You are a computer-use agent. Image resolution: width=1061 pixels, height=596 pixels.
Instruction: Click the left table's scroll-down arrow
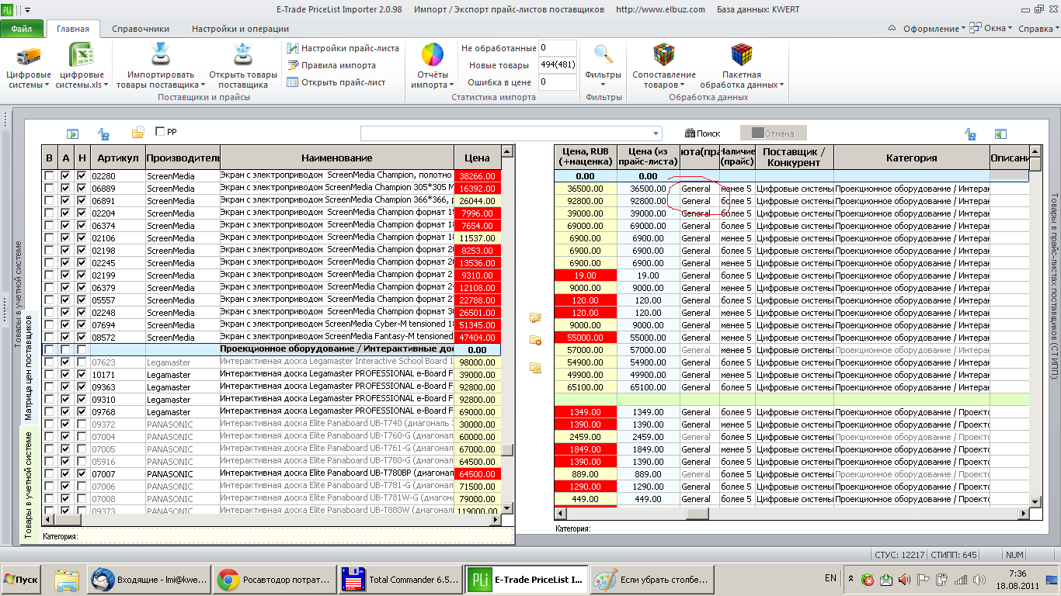507,508
